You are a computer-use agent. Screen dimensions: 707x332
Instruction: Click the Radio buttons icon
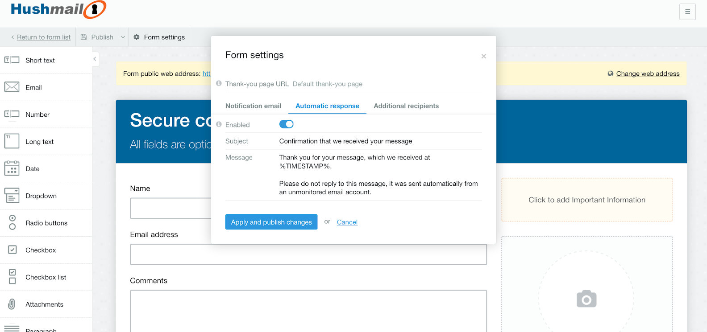(x=12, y=222)
